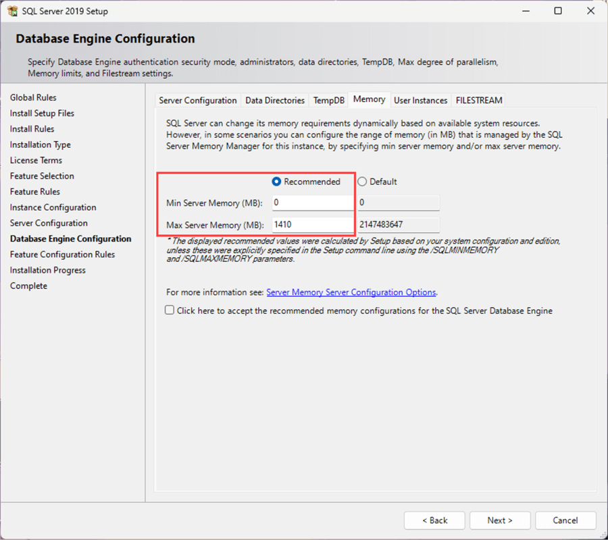Cancel the SQL Server setup
Image resolution: width=608 pixels, height=540 pixels.
(565, 520)
